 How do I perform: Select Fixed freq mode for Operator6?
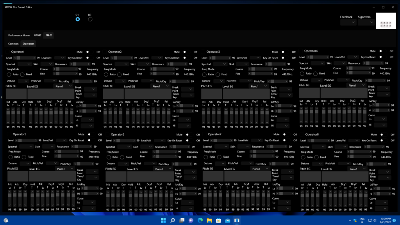click(122, 157)
